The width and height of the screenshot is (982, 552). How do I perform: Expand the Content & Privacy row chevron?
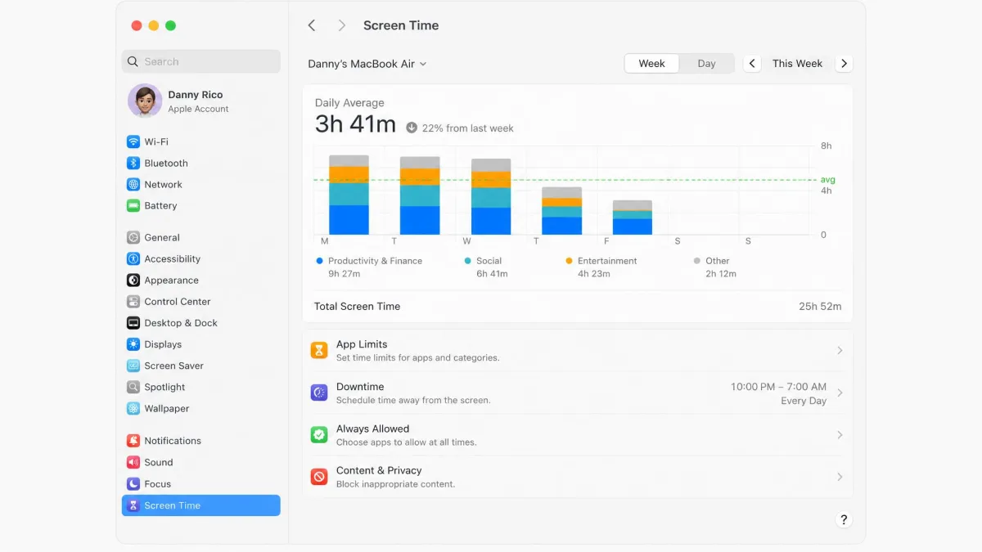click(x=840, y=477)
